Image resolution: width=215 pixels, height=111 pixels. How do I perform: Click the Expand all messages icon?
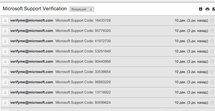point(201,9)
